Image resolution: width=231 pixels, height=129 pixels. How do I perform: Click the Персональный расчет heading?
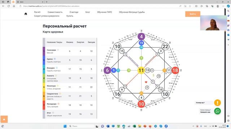(65, 26)
